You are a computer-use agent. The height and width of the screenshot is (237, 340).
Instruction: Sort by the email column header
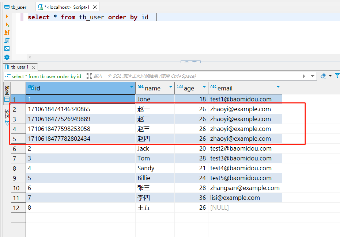(245, 88)
